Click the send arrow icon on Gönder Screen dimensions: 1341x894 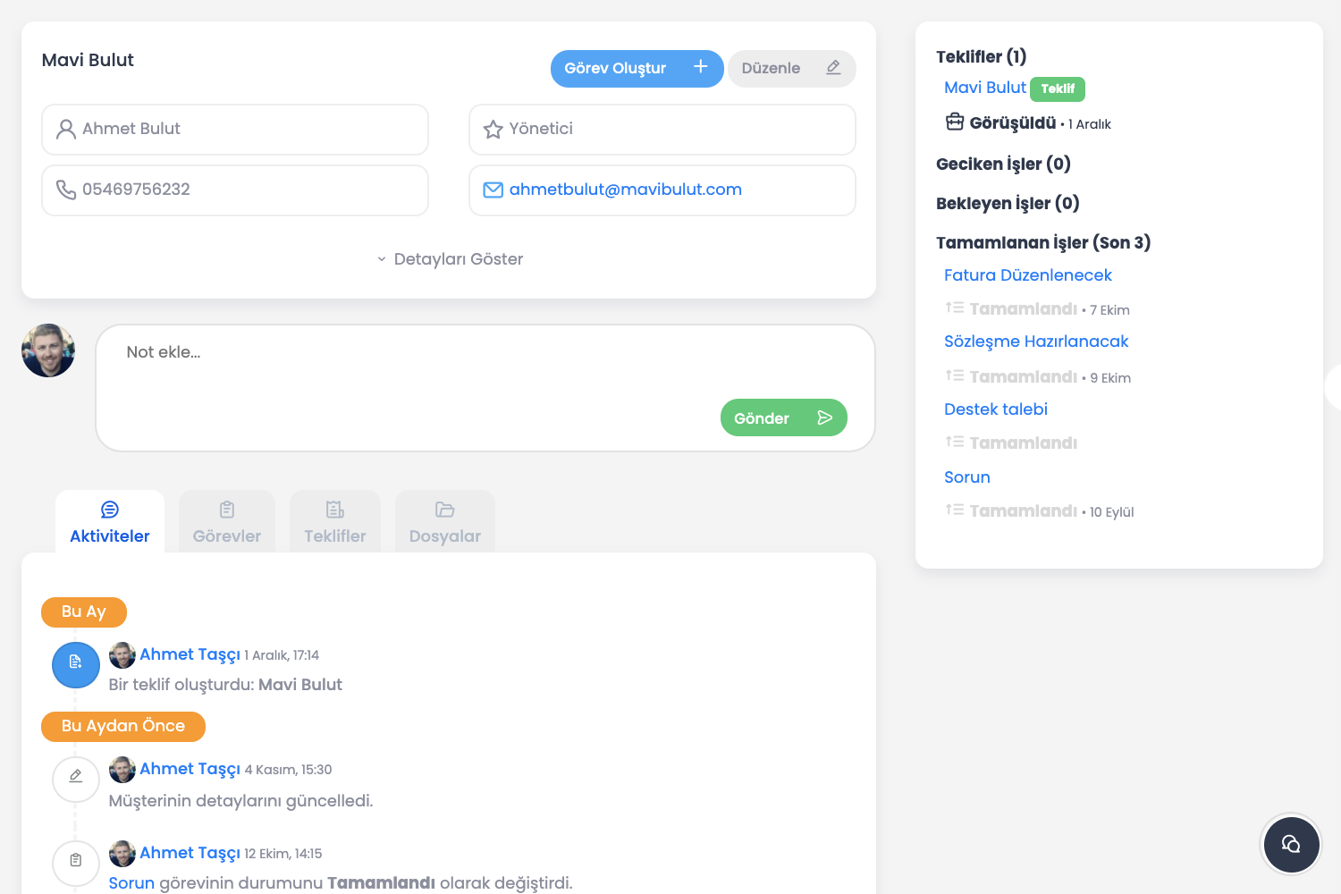point(824,417)
